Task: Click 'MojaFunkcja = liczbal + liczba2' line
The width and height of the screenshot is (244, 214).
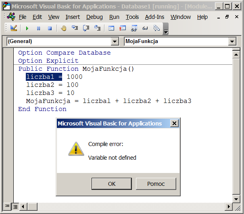Action: pyautogui.click(x=108, y=101)
